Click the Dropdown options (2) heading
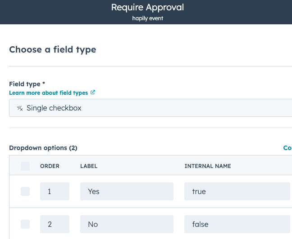 (x=43, y=148)
